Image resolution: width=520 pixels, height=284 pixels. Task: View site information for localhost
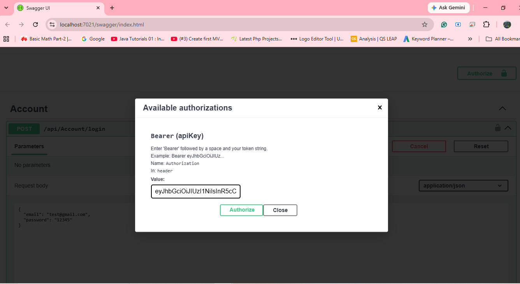pos(52,25)
